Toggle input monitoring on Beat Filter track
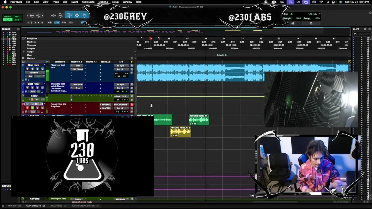372x209 pixels. coord(32,88)
